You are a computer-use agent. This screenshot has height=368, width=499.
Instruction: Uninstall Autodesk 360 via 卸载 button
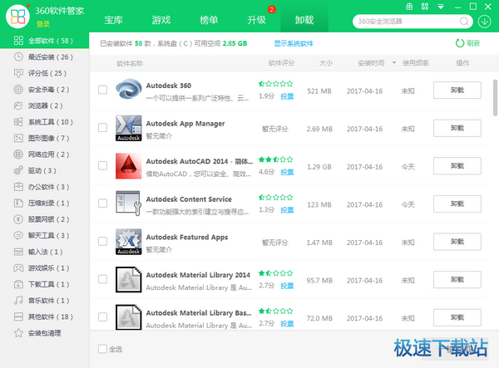click(457, 90)
